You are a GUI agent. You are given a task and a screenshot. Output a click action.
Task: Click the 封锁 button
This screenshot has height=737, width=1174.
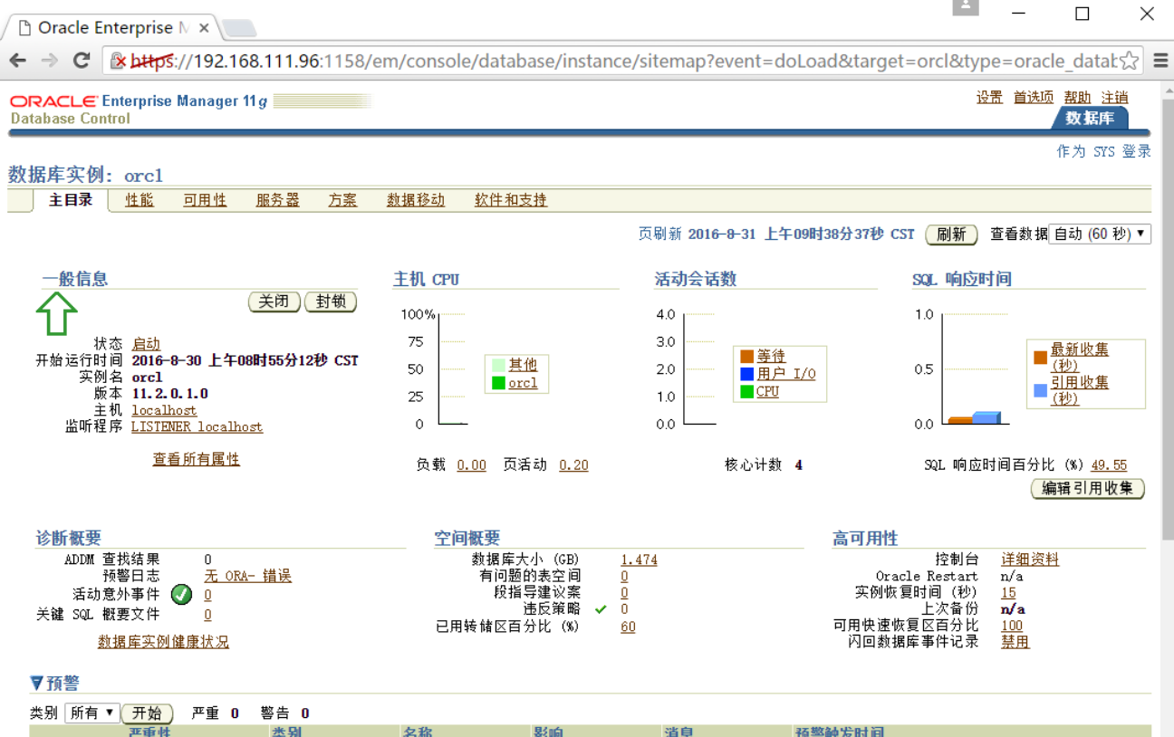(x=331, y=301)
